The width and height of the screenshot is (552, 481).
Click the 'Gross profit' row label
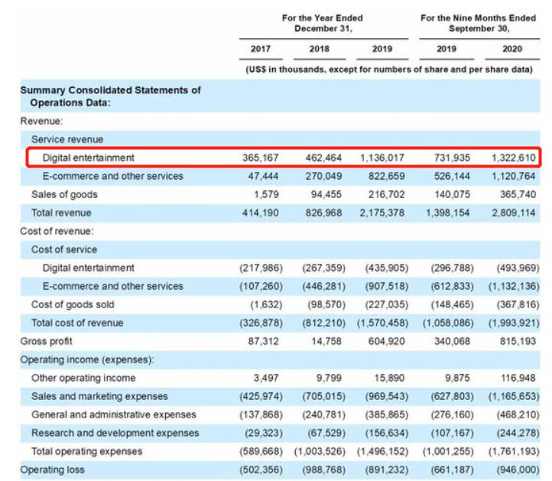(x=46, y=341)
